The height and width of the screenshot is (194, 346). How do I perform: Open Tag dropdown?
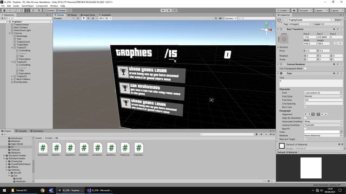pos(300,24)
